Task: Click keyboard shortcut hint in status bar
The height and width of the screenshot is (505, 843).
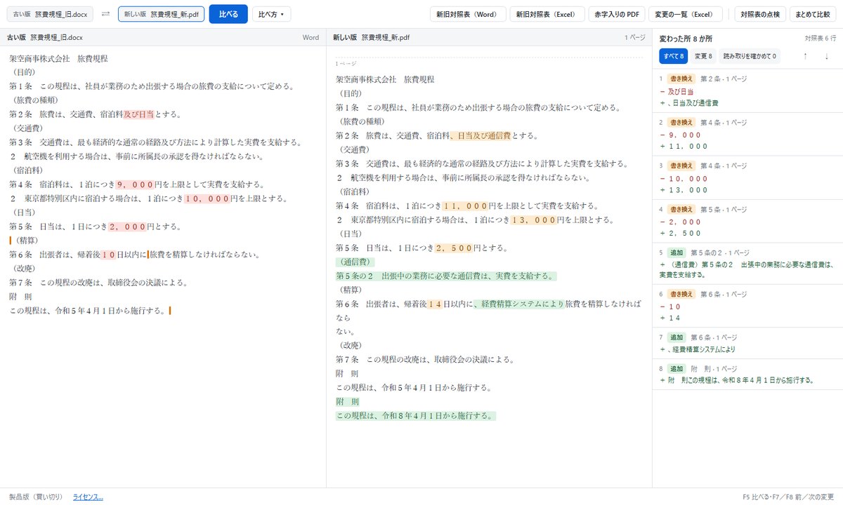Action: click(x=788, y=497)
